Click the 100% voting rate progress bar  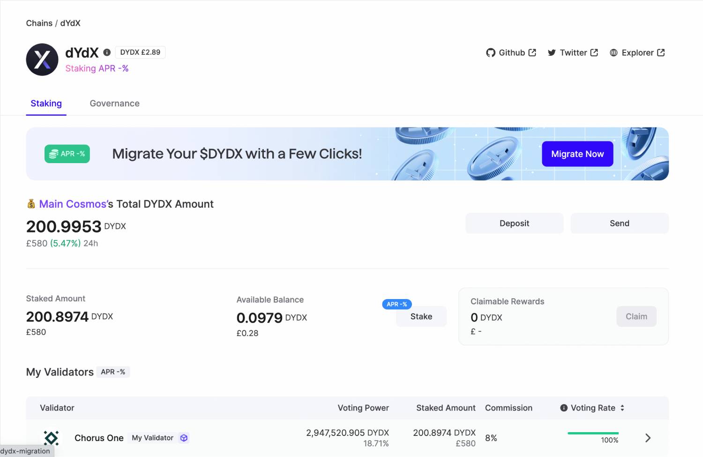tap(592, 434)
